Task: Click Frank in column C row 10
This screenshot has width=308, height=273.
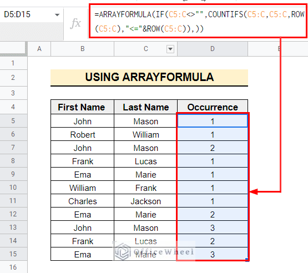Action: 145,188
